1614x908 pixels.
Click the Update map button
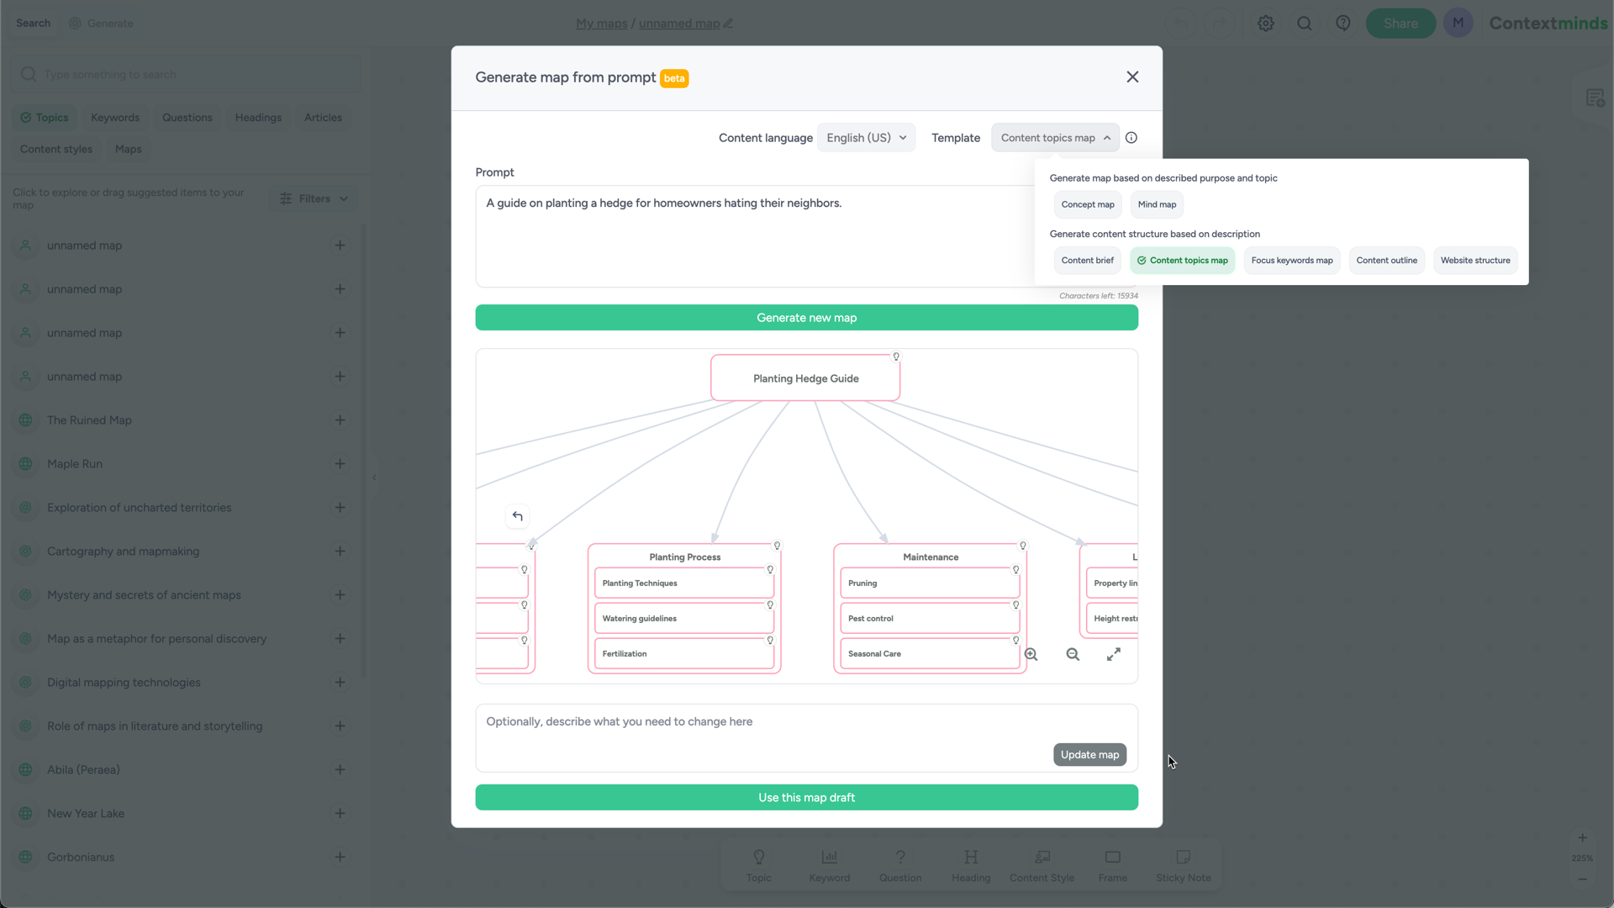[1089, 754]
